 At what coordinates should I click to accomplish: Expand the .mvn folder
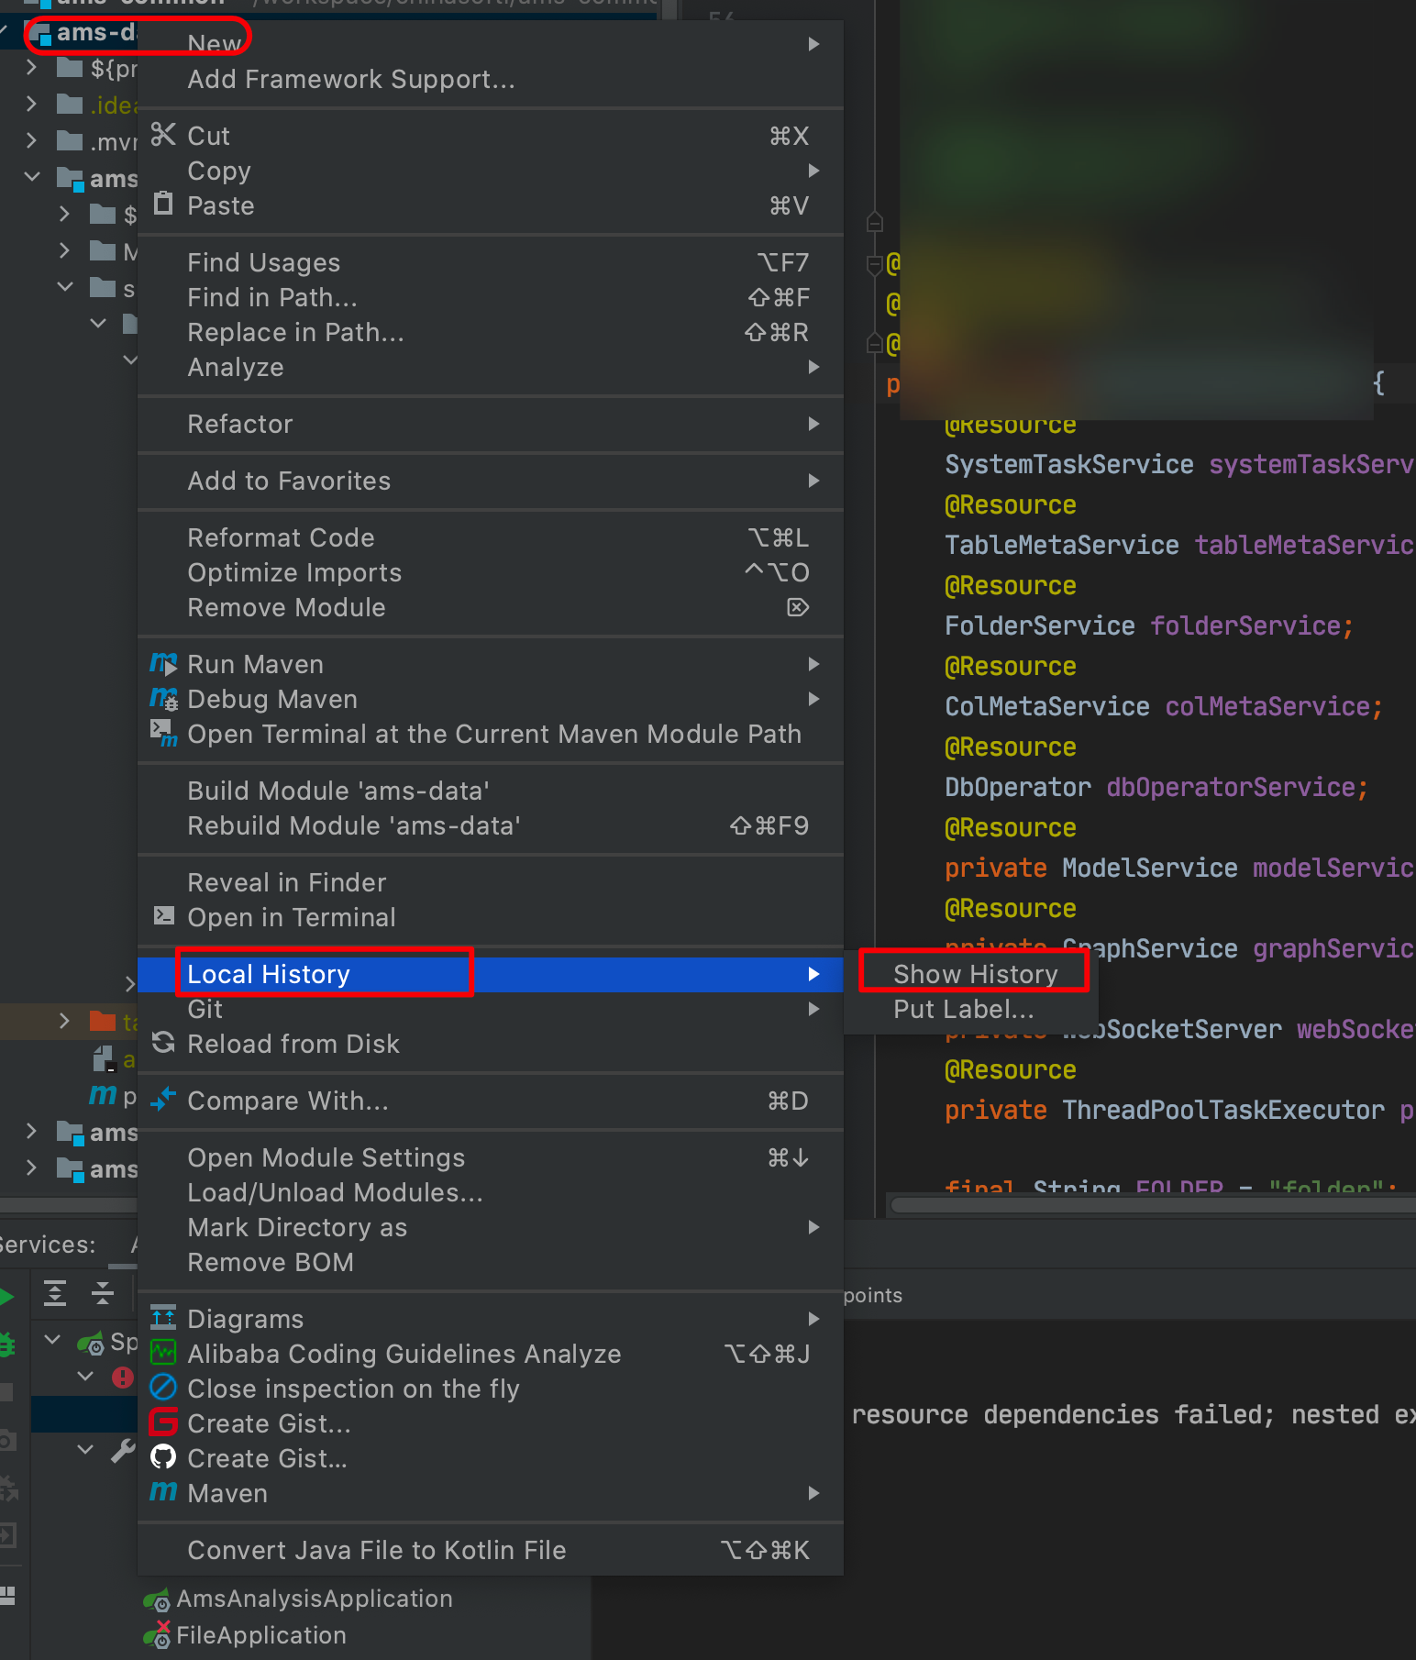pos(32,140)
